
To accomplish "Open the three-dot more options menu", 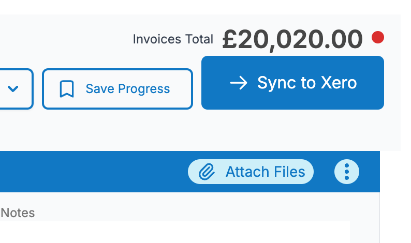I will (346, 172).
